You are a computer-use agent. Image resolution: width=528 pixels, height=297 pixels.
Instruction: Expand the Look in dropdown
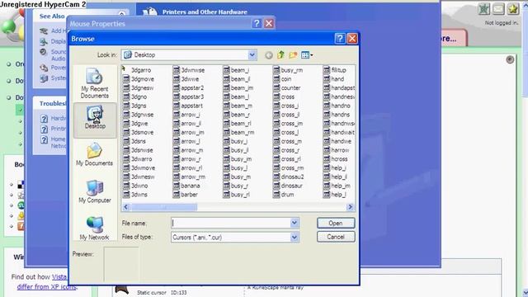(252, 55)
